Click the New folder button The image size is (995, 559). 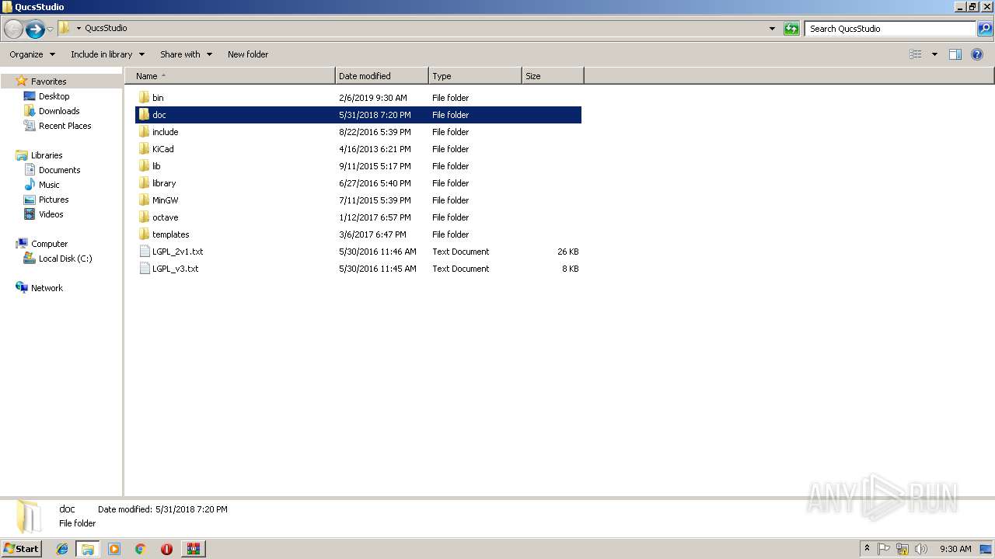[x=248, y=54]
